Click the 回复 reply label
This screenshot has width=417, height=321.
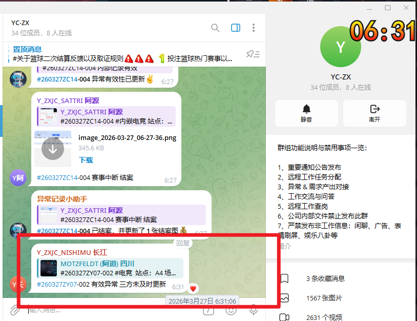click(x=183, y=243)
